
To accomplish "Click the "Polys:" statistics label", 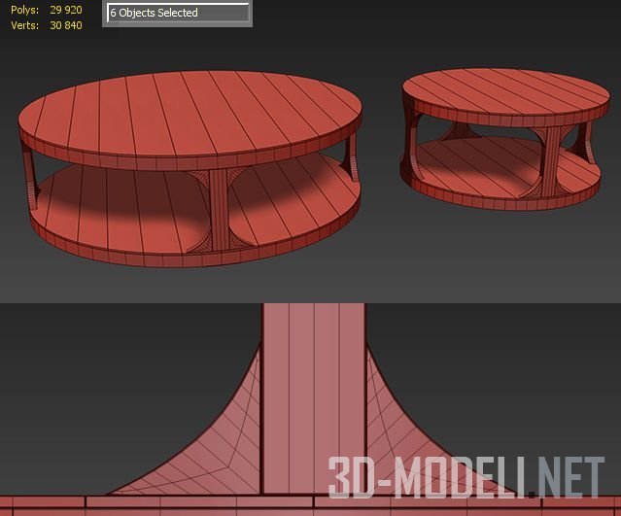I will tap(25, 10).
